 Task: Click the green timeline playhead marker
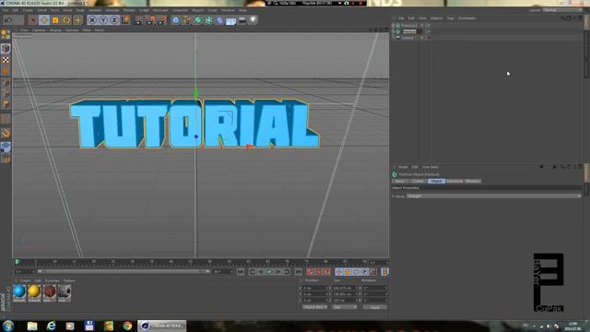pyautogui.click(x=18, y=262)
